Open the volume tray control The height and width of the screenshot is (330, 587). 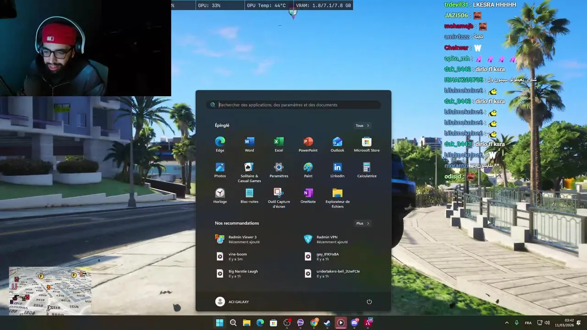pos(547,323)
